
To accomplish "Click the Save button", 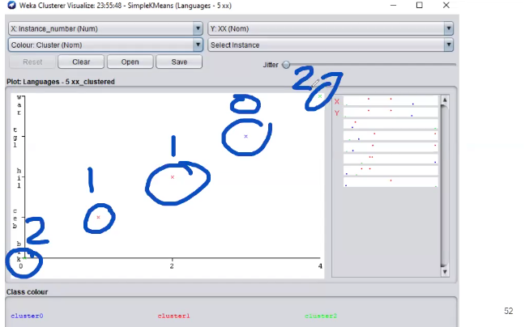I will (179, 62).
